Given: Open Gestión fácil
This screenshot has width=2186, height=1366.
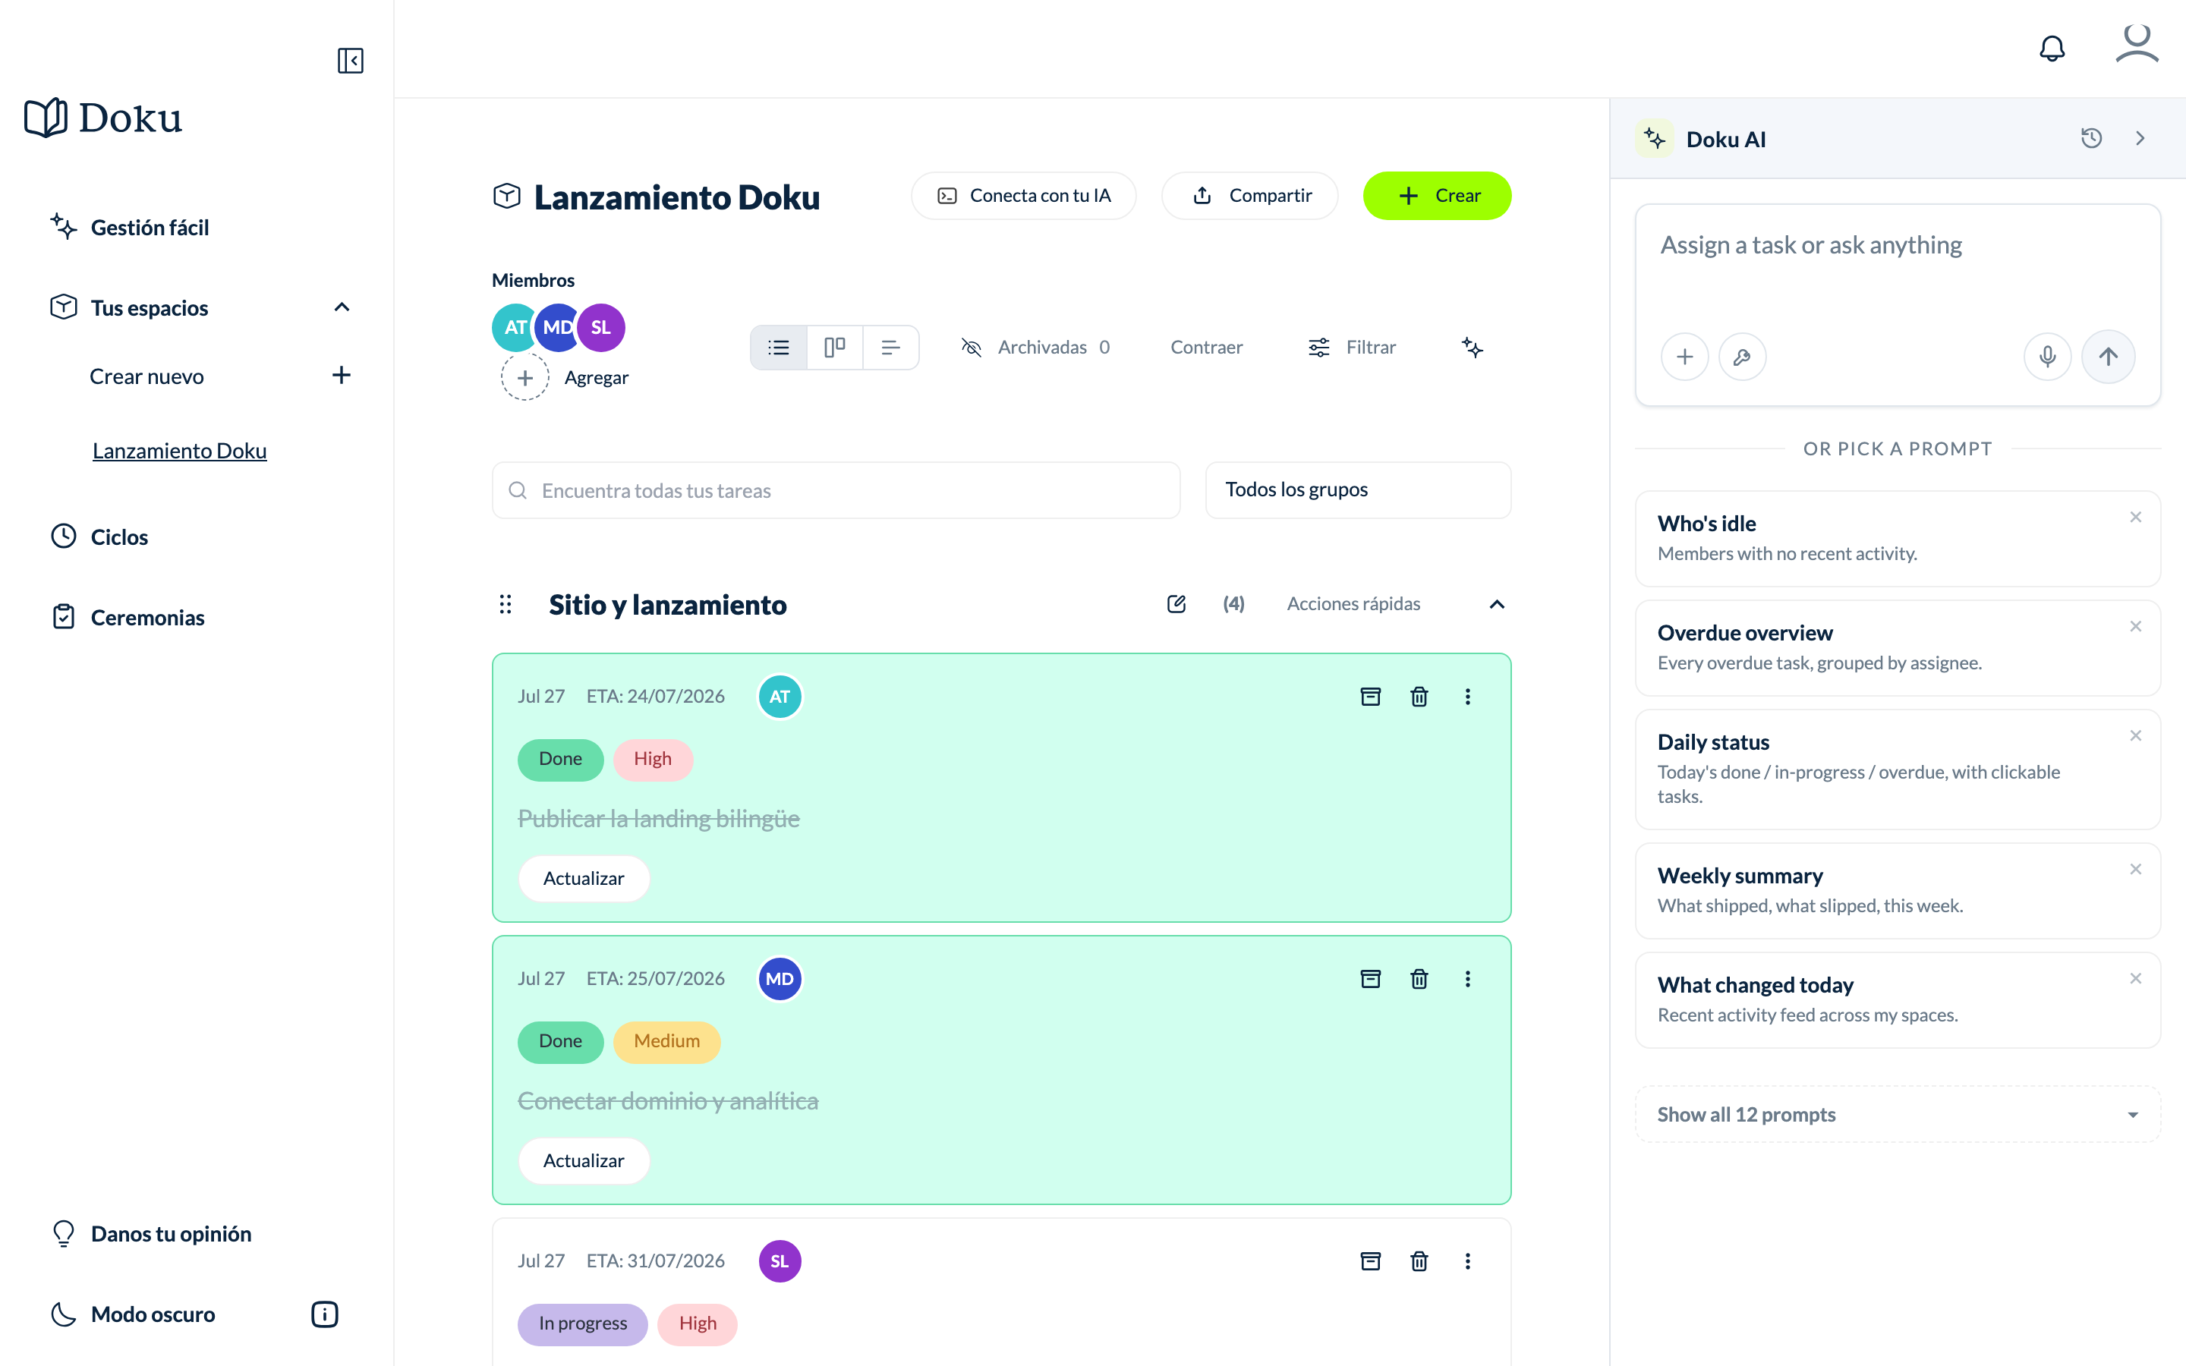Looking at the screenshot, I should coord(129,228).
